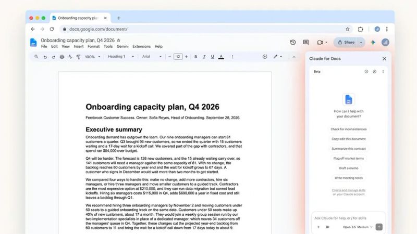Open the Arial font dropdown
This screenshot has height=234, width=417.
152,57
